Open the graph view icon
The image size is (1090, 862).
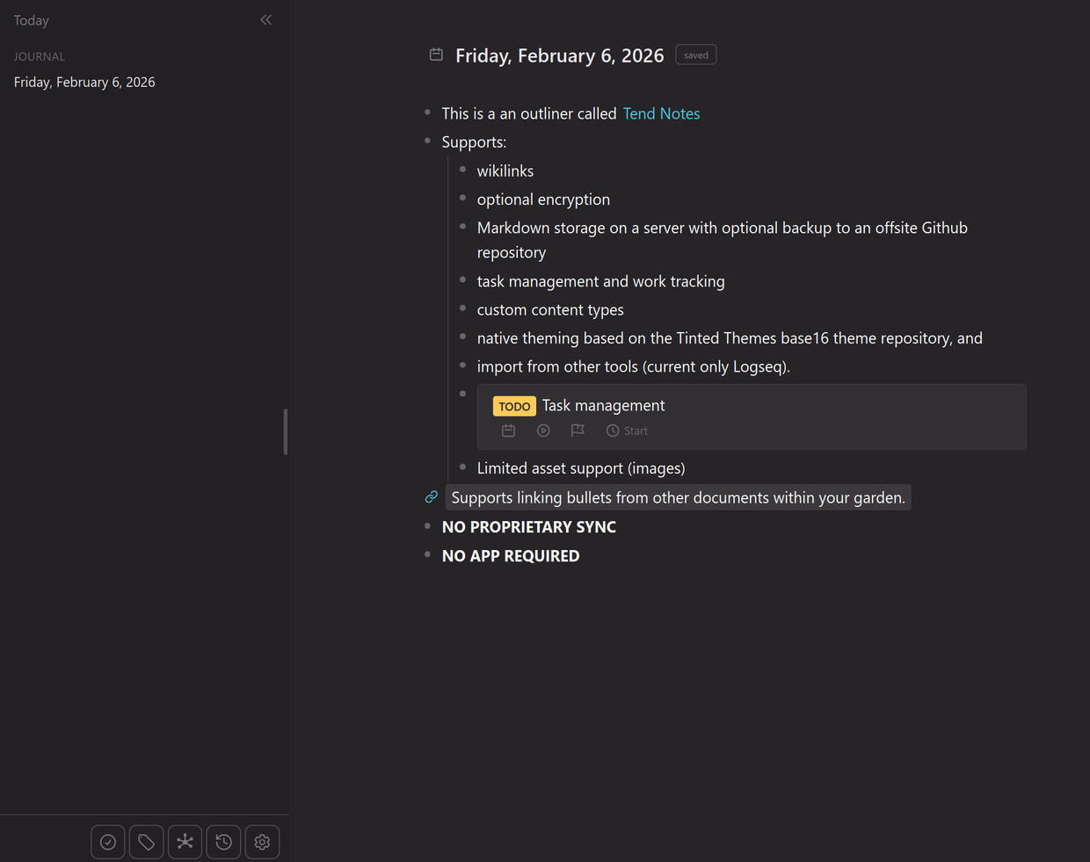(185, 842)
